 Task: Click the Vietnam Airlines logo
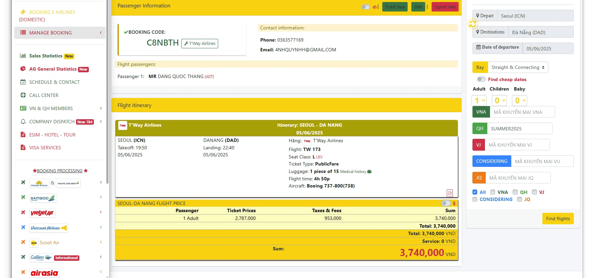click(x=39, y=183)
